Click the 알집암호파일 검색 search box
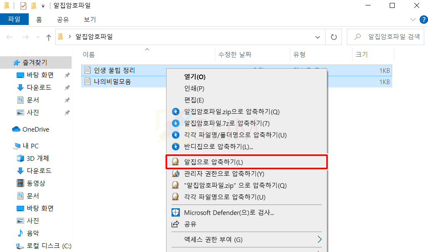This screenshot has width=428, height=252. click(386, 37)
